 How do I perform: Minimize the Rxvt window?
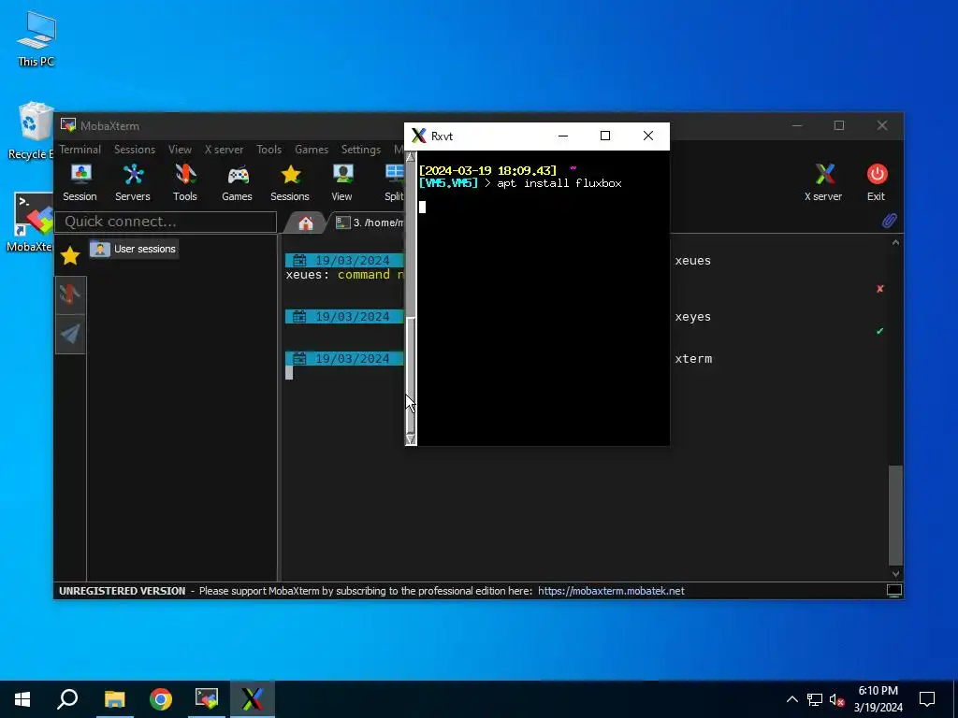[562, 136]
